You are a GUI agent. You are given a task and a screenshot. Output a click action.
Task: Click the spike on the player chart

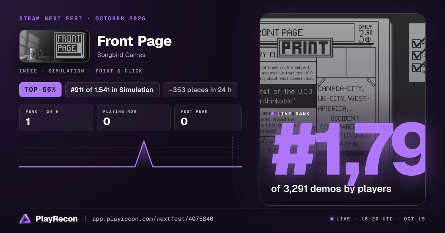(144, 153)
